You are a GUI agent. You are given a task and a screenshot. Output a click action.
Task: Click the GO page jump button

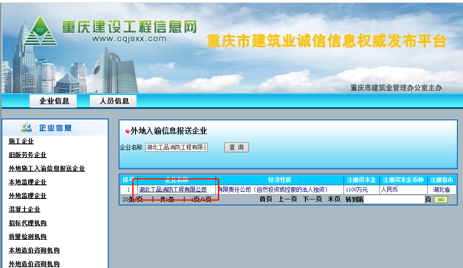(x=441, y=200)
